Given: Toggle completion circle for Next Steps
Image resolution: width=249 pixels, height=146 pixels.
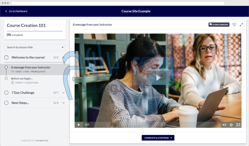Looking at the screenshot, I should (6, 103).
